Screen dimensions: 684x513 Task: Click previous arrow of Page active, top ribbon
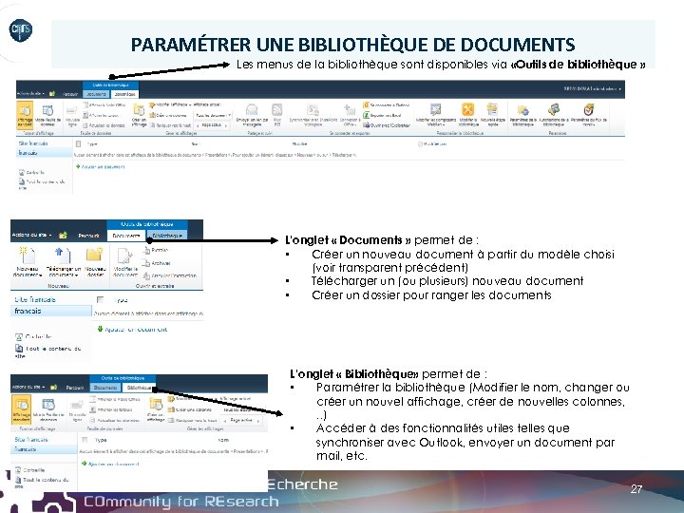(x=198, y=125)
